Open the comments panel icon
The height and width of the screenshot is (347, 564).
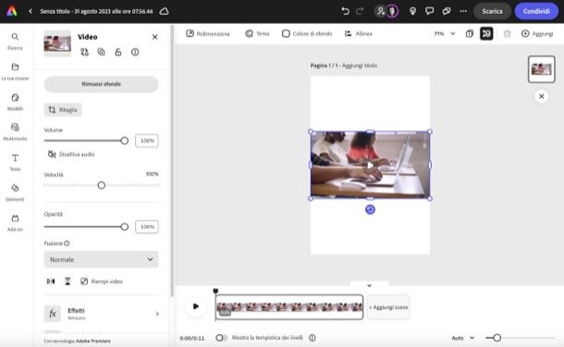(430, 11)
